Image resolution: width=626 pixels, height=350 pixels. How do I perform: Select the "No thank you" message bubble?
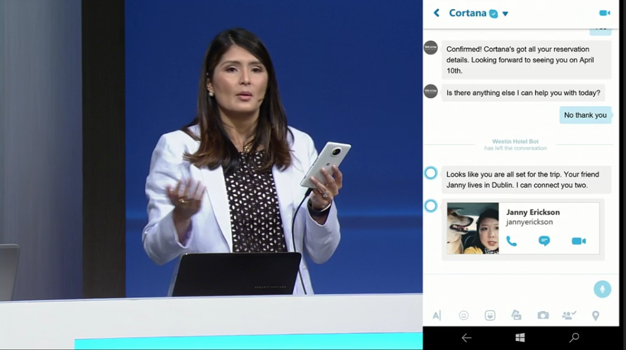(x=585, y=115)
